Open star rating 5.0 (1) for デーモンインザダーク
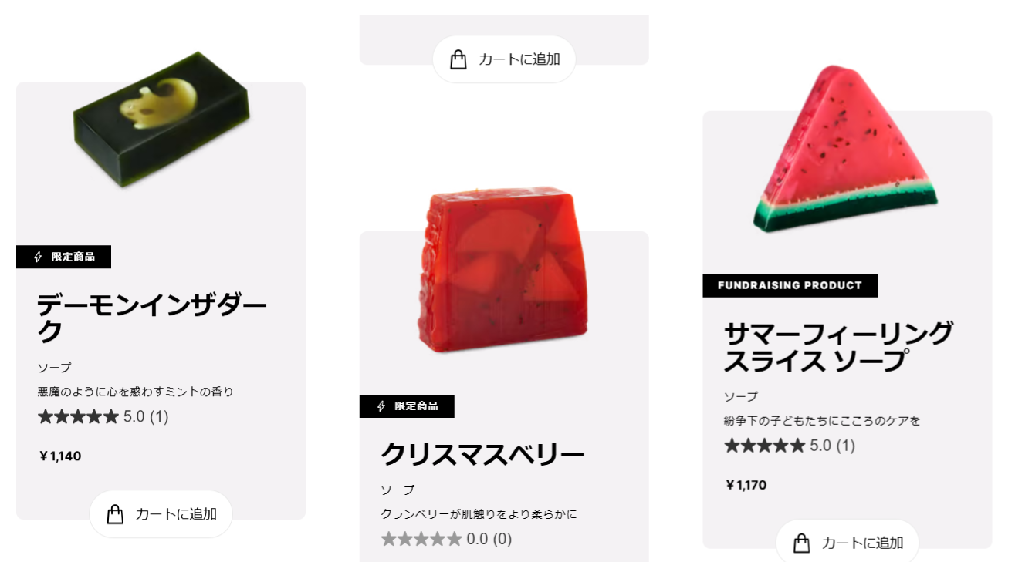The image size is (1015, 562). pyautogui.click(x=103, y=417)
